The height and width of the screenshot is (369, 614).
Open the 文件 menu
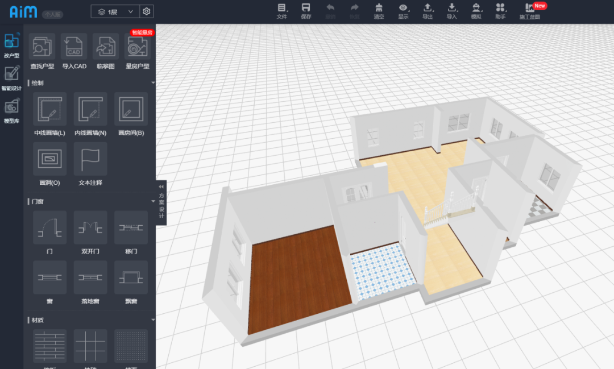(x=282, y=11)
